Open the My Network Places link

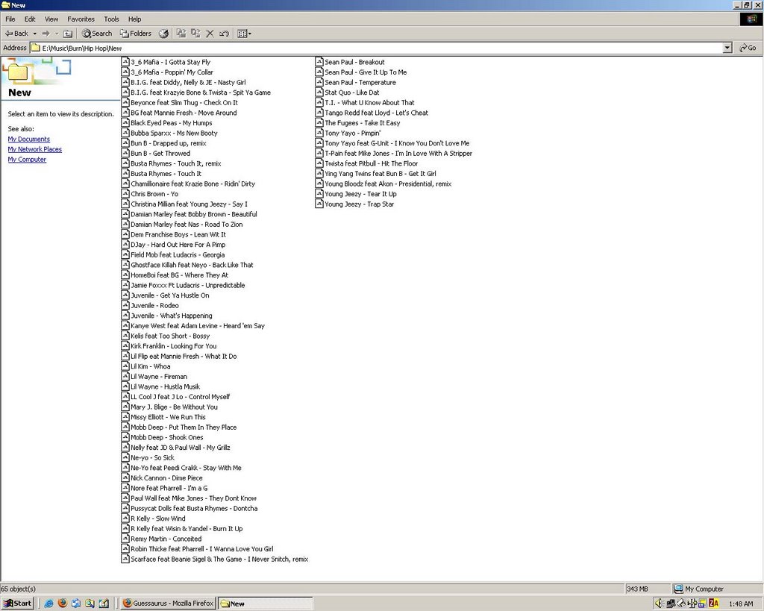pyautogui.click(x=34, y=150)
